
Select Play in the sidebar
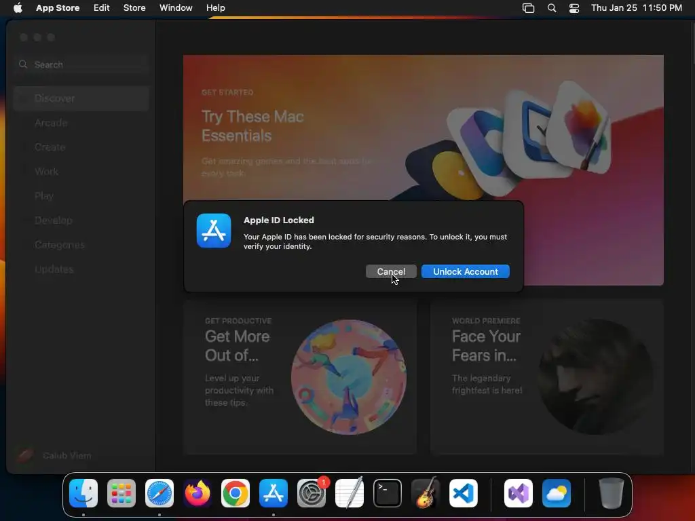(x=81, y=196)
